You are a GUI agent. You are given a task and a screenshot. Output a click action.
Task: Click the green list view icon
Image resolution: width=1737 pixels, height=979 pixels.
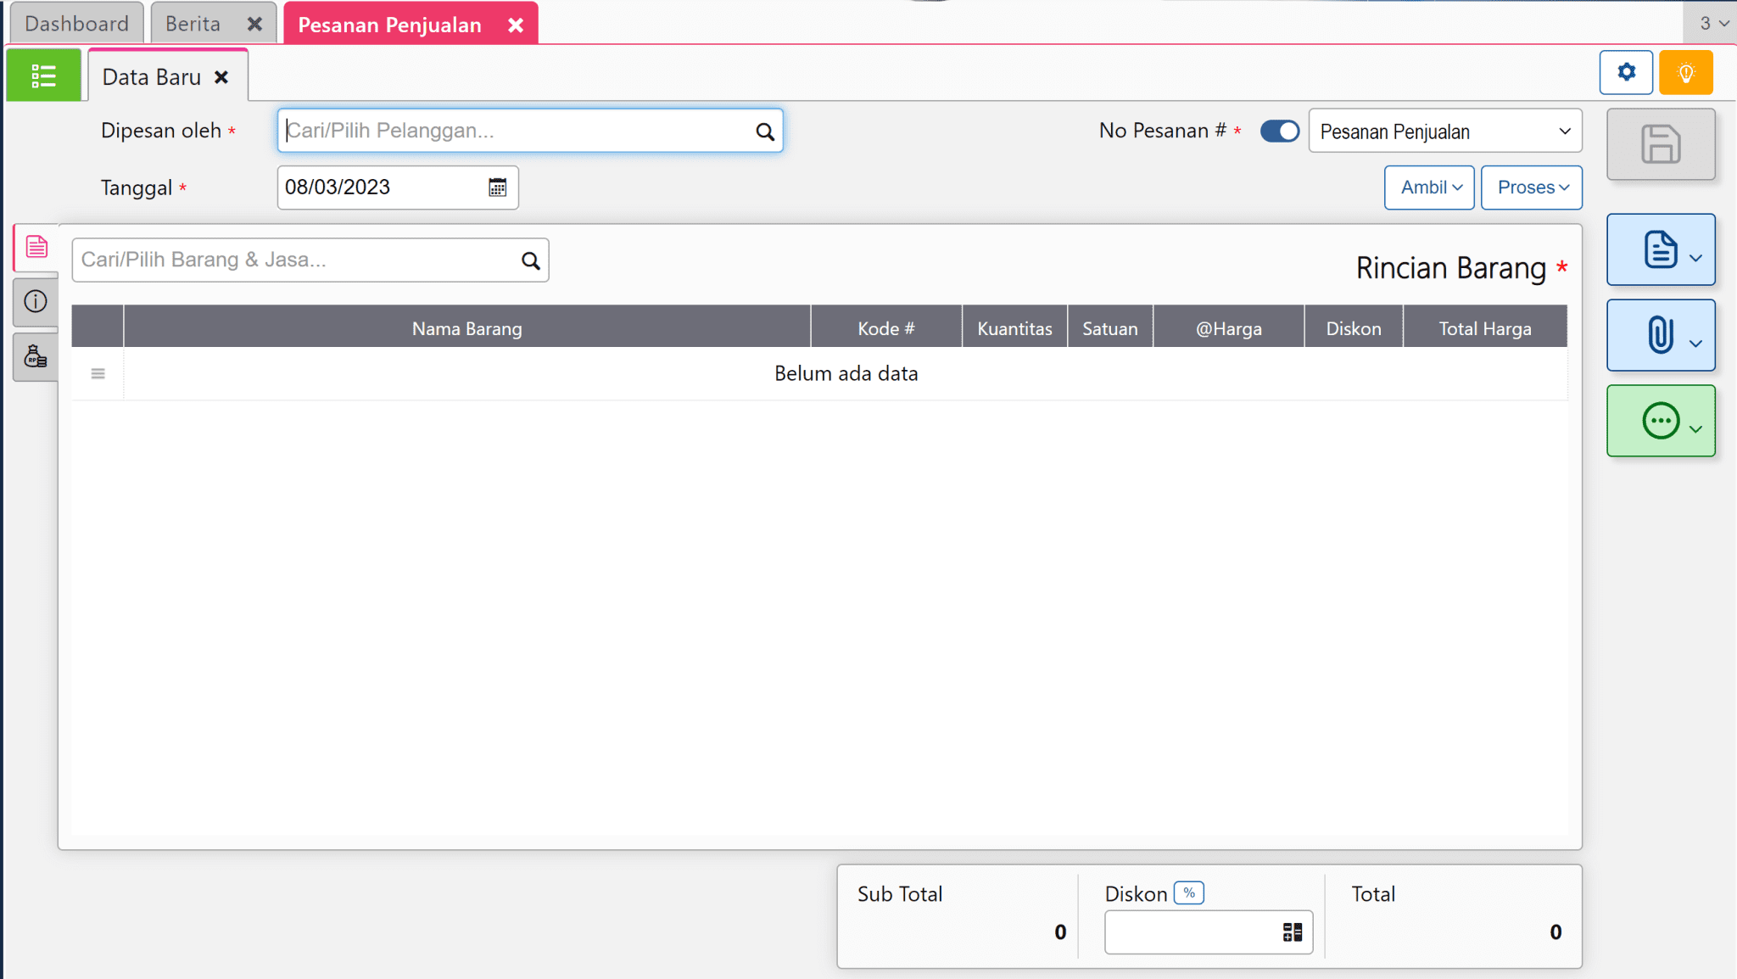pyautogui.click(x=43, y=76)
